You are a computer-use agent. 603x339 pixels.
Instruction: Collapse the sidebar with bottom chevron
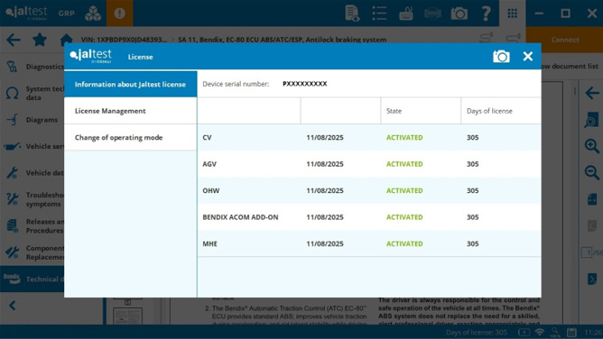click(13, 306)
